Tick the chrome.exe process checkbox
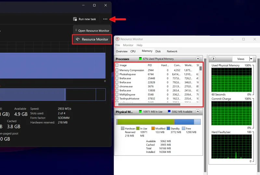The image size is (260, 175). pos(117,86)
